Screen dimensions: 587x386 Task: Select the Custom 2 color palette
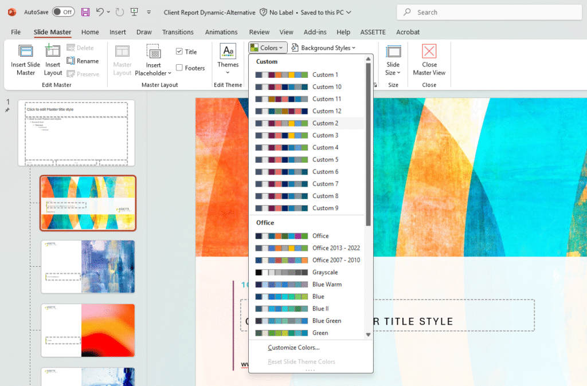tap(307, 123)
